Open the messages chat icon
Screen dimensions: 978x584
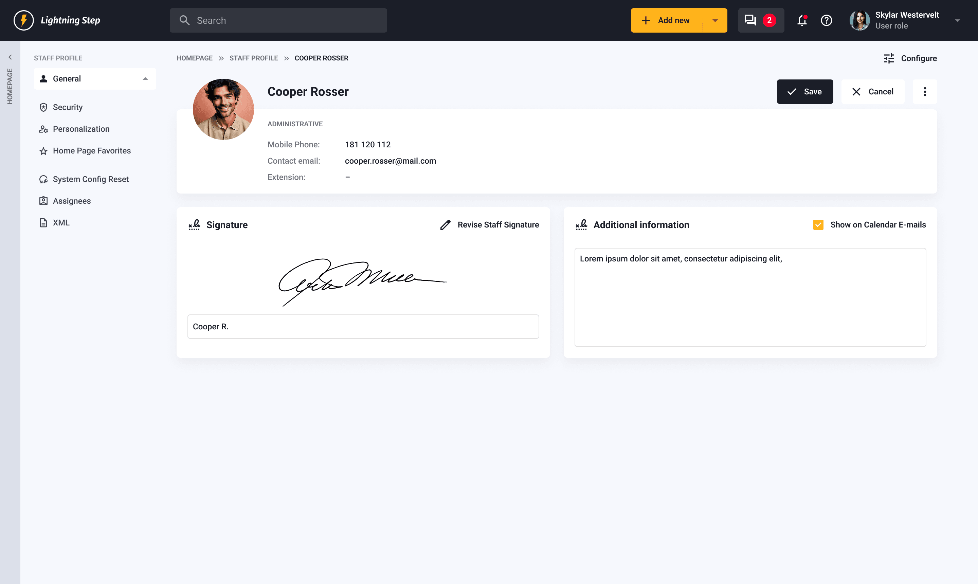pos(750,20)
